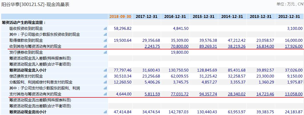The width and height of the screenshot is (304, 115).
Task: Select the 2012-12-31 column header
Action: 289,16
